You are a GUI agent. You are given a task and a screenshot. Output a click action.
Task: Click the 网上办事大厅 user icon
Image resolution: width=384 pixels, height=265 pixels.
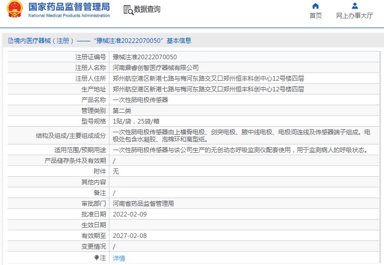354,6
